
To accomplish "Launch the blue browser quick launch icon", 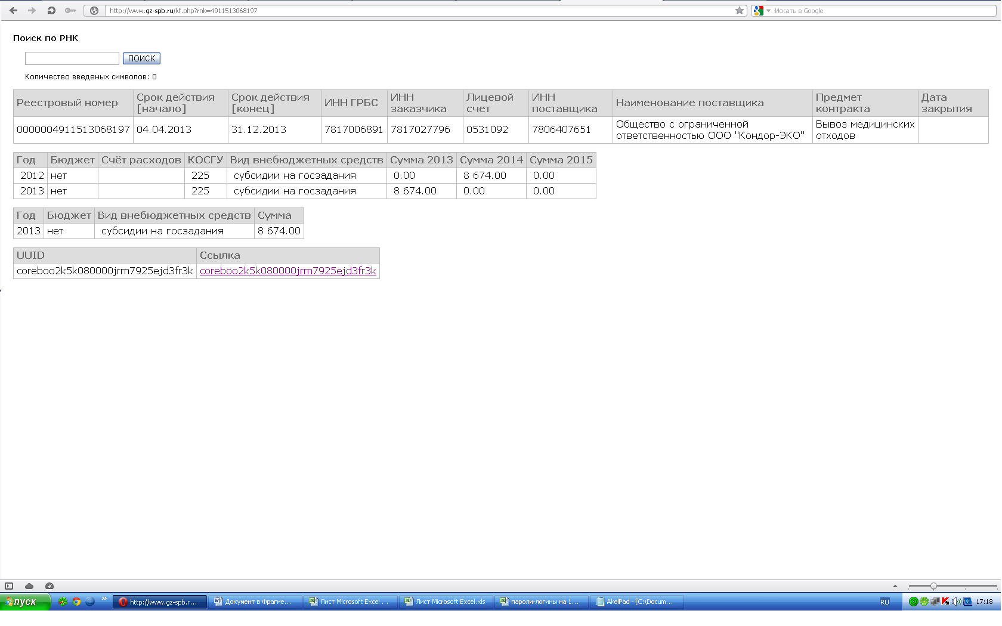I will pyautogui.click(x=90, y=602).
